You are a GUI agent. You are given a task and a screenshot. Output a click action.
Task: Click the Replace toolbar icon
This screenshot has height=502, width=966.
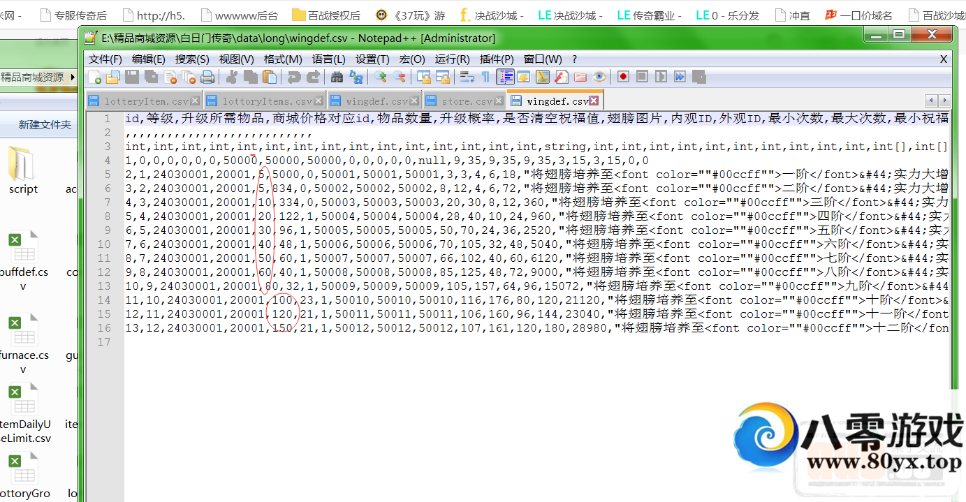pyautogui.click(x=356, y=77)
